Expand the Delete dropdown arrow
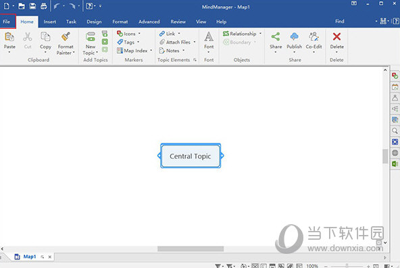 pyautogui.click(x=336, y=52)
